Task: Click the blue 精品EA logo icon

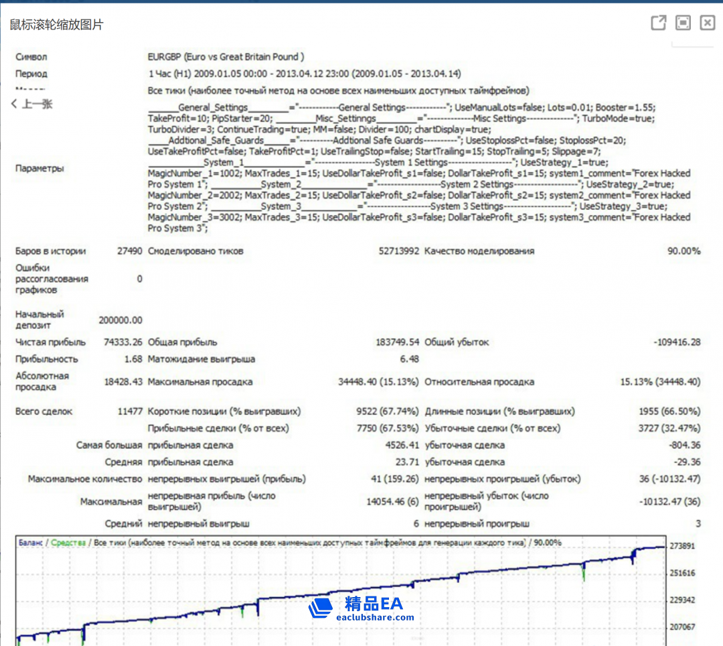Action: [321, 607]
